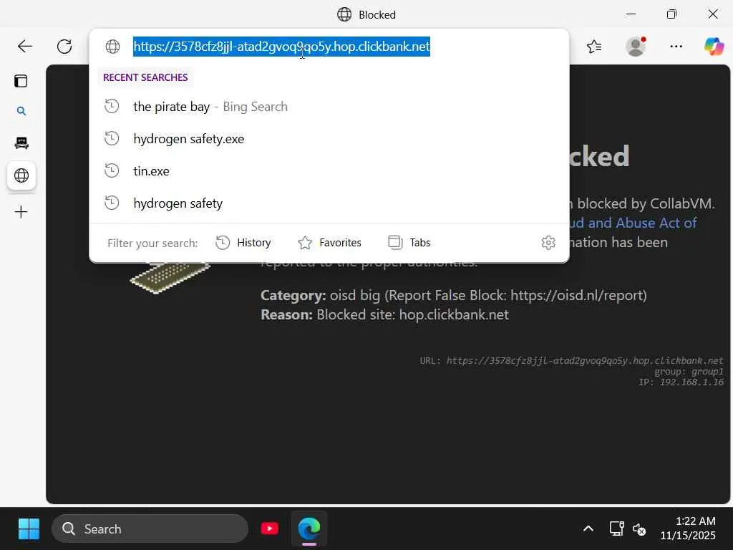The height and width of the screenshot is (550, 733).
Task: Select the active Blocked tab globe icon
Action: (21, 175)
